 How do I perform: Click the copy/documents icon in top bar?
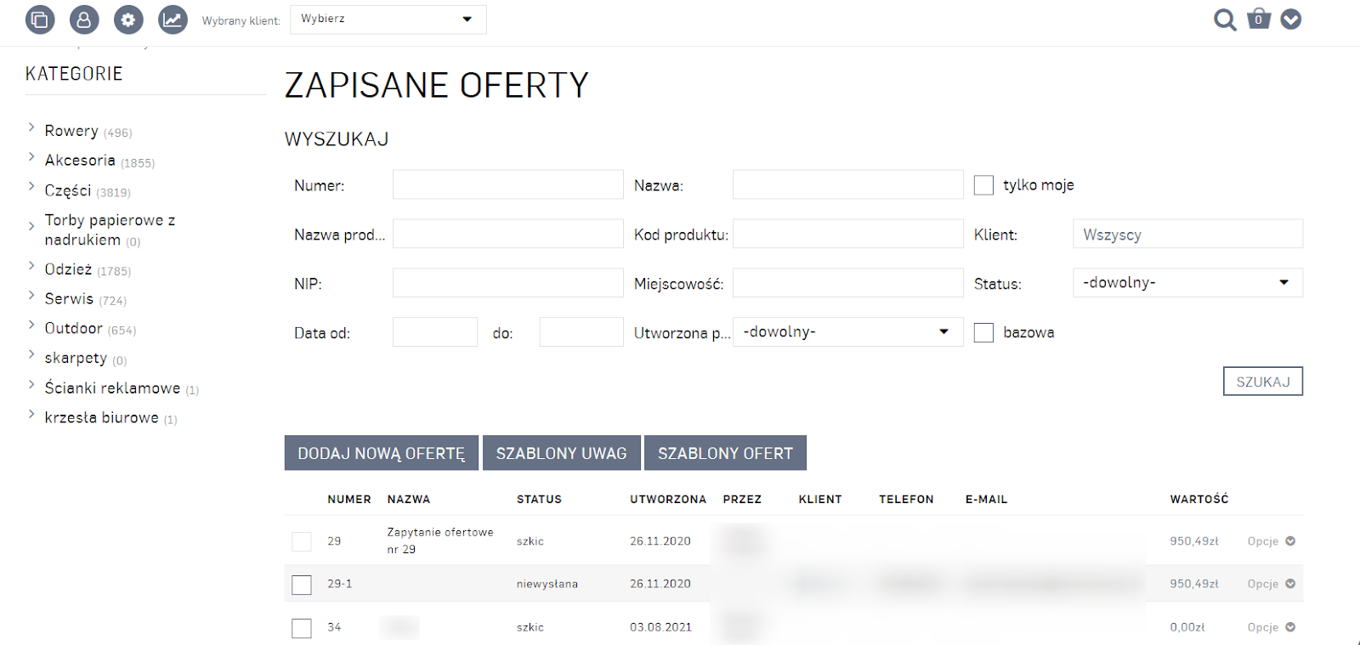[40, 20]
